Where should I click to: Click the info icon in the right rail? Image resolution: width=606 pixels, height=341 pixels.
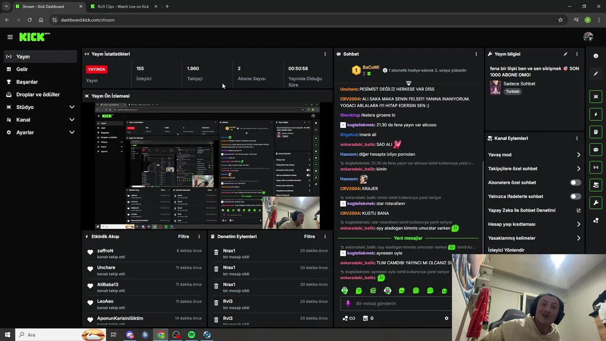596,56
